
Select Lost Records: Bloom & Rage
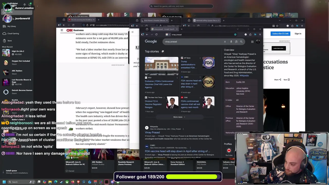[17, 82]
